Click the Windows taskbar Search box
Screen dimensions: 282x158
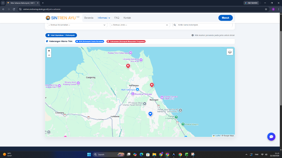[109, 154]
